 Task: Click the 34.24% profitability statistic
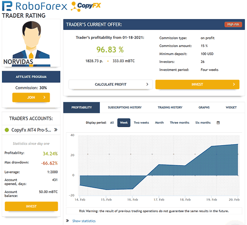pos(50,154)
